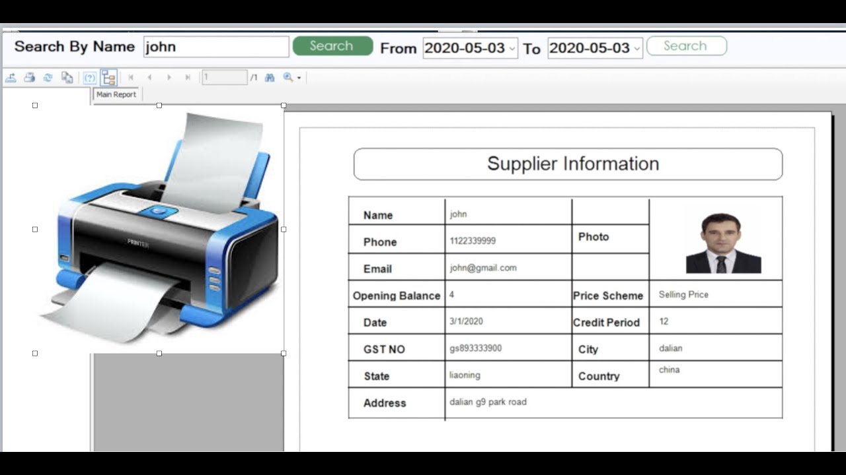
Task: Go to last page arrow
Action: [188, 77]
